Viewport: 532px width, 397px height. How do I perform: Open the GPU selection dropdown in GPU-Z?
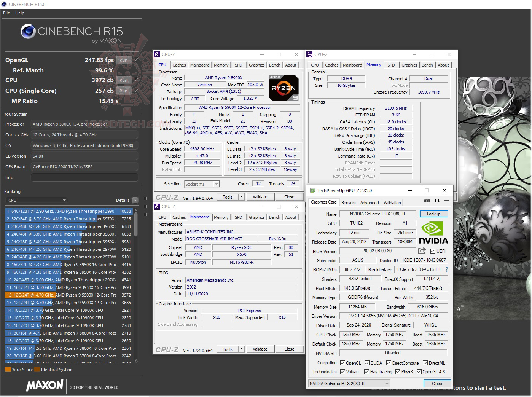coord(349,384)
